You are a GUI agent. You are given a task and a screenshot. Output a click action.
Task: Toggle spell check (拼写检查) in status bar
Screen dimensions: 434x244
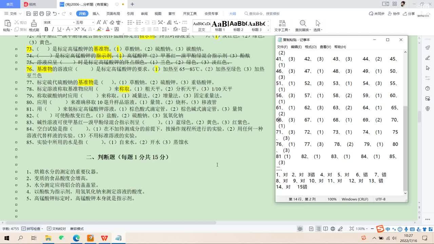point(31,229)
